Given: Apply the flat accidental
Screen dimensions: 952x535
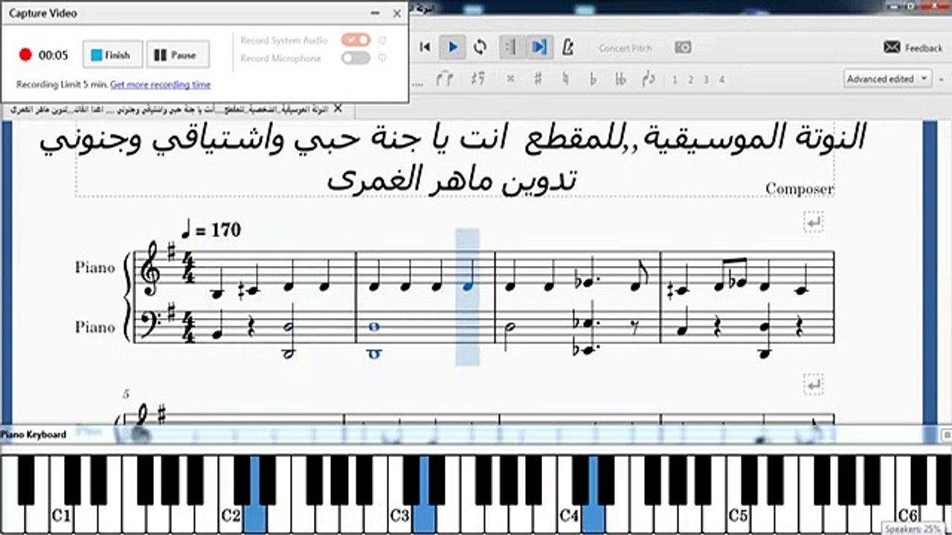Looking at the screenshot, I should (593, 79).
